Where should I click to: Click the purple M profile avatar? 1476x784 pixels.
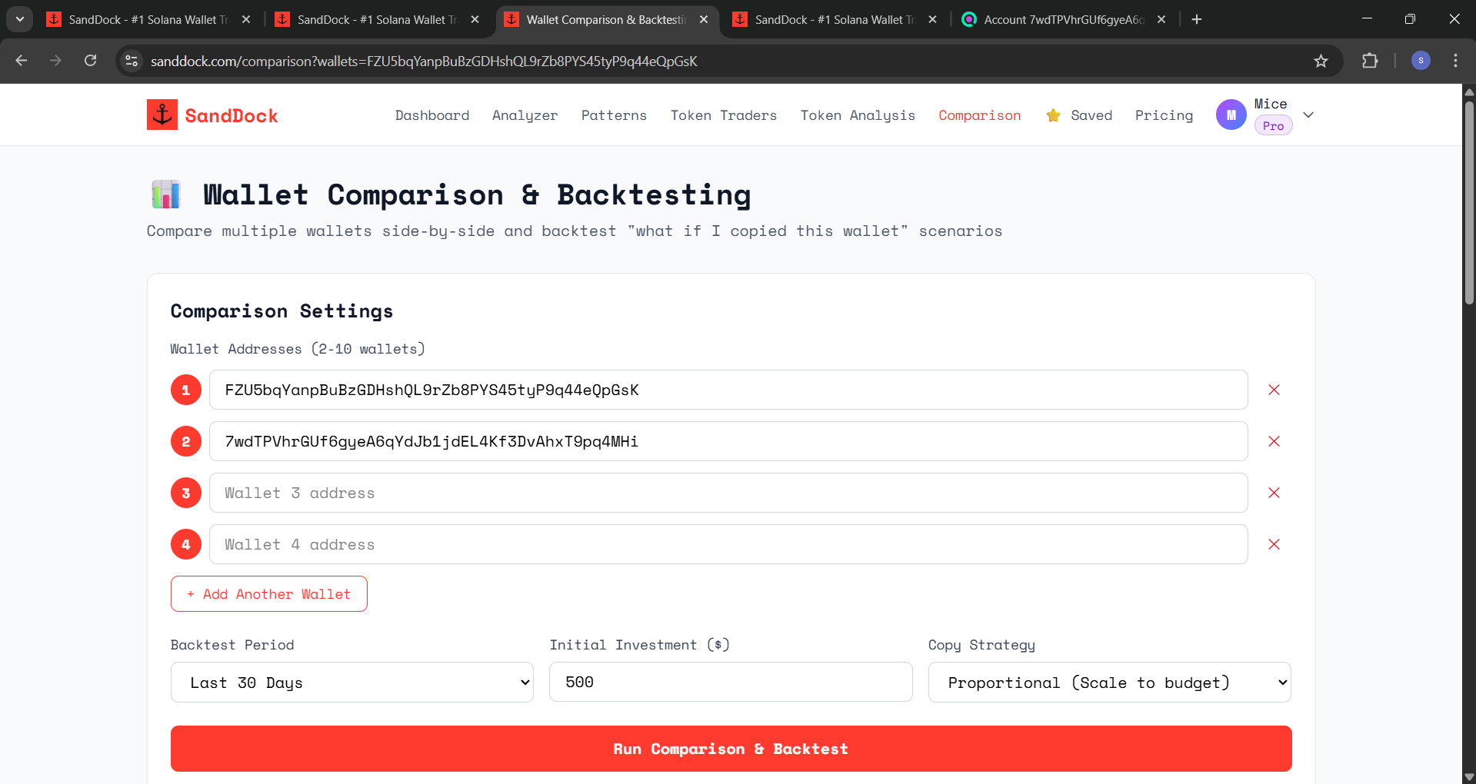[x=1231, y=115]
